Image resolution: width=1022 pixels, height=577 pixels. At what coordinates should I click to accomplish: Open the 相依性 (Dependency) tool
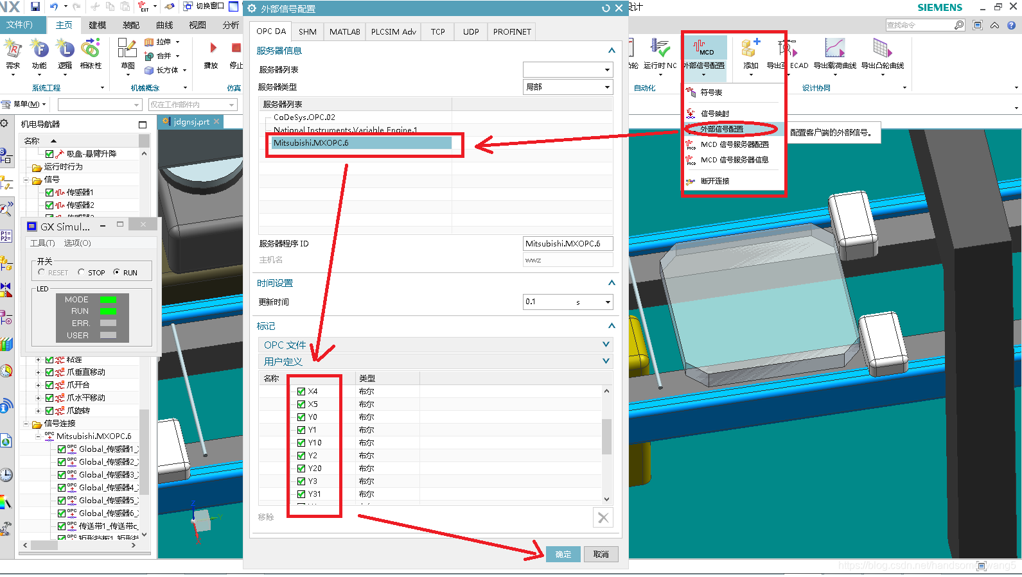pos(91,54)
